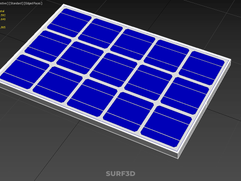Click the statistic value ending in 865

tap(3, 27)
